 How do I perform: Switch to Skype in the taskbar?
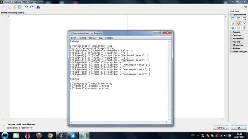(x=72, y=136)
